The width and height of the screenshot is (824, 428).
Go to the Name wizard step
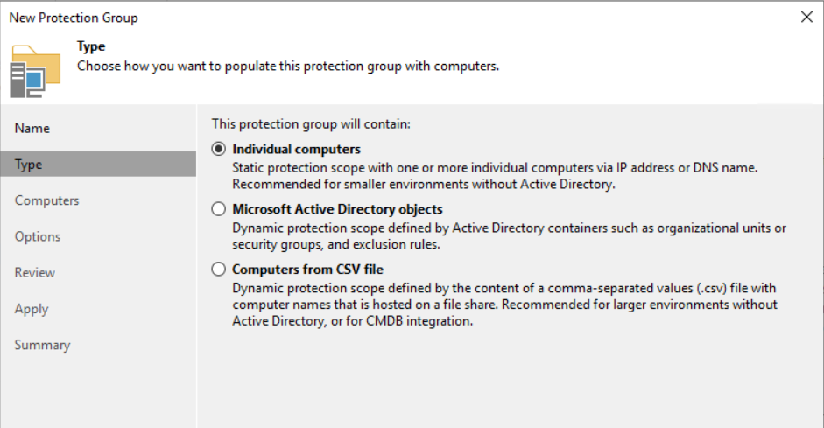[x=32, y=128]
